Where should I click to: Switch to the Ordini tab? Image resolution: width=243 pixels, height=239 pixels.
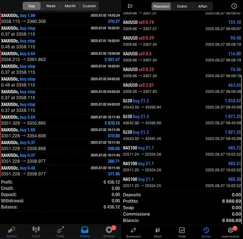(x=182, y=6)
